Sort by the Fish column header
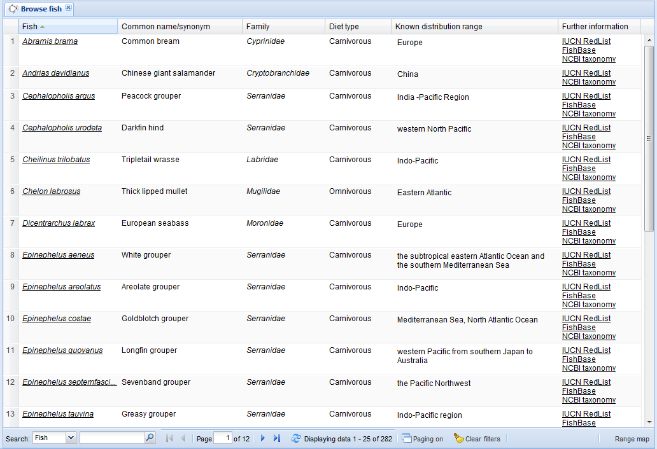This screenshot has height=449, width=657. (30, 27)
